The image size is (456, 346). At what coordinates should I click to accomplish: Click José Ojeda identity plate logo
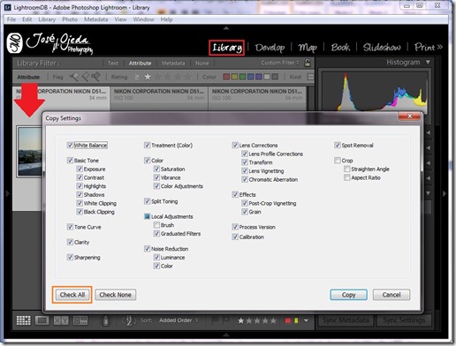tap(50, 43)
